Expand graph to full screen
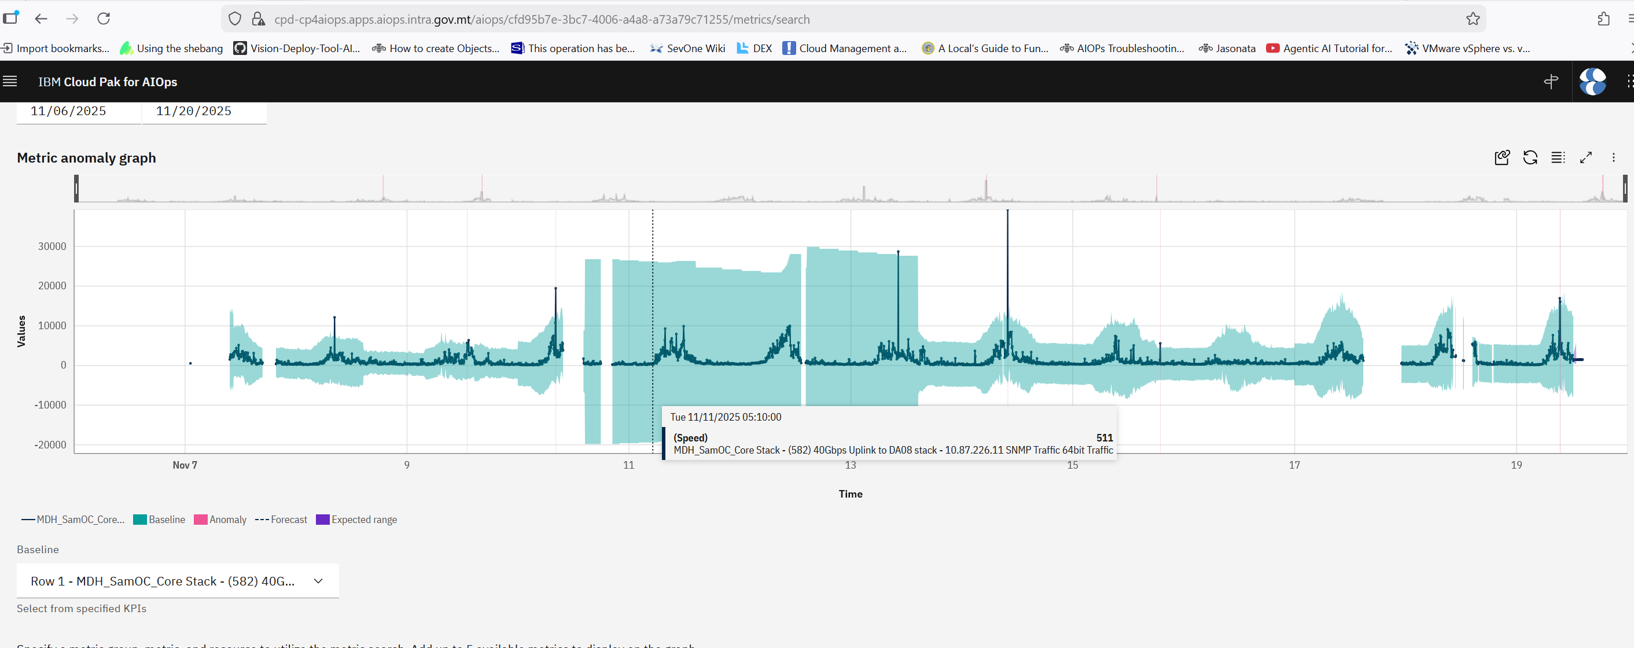Image resolution: width=1634 pixels, height=648 pixels. tap(1586, 157)
